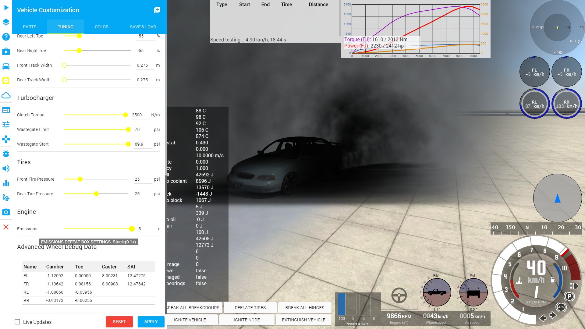This screenshot has height=329, width=585.
Task: Open the audio speaker icon
Action: [x=6, y=168]
